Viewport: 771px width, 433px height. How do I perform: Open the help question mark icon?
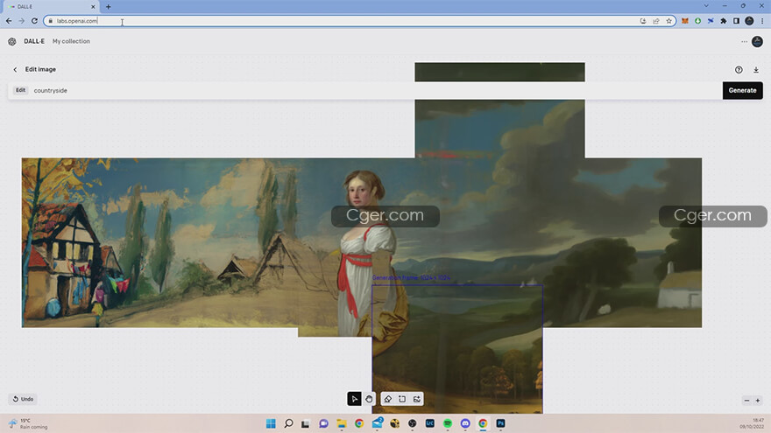(x=739, y=69)
